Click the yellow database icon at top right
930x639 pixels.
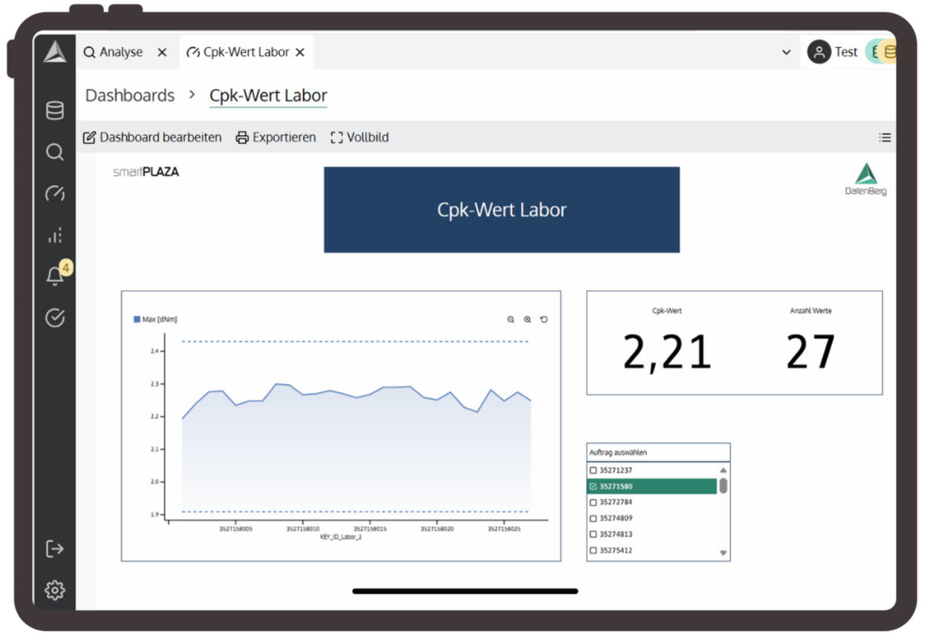889,52
